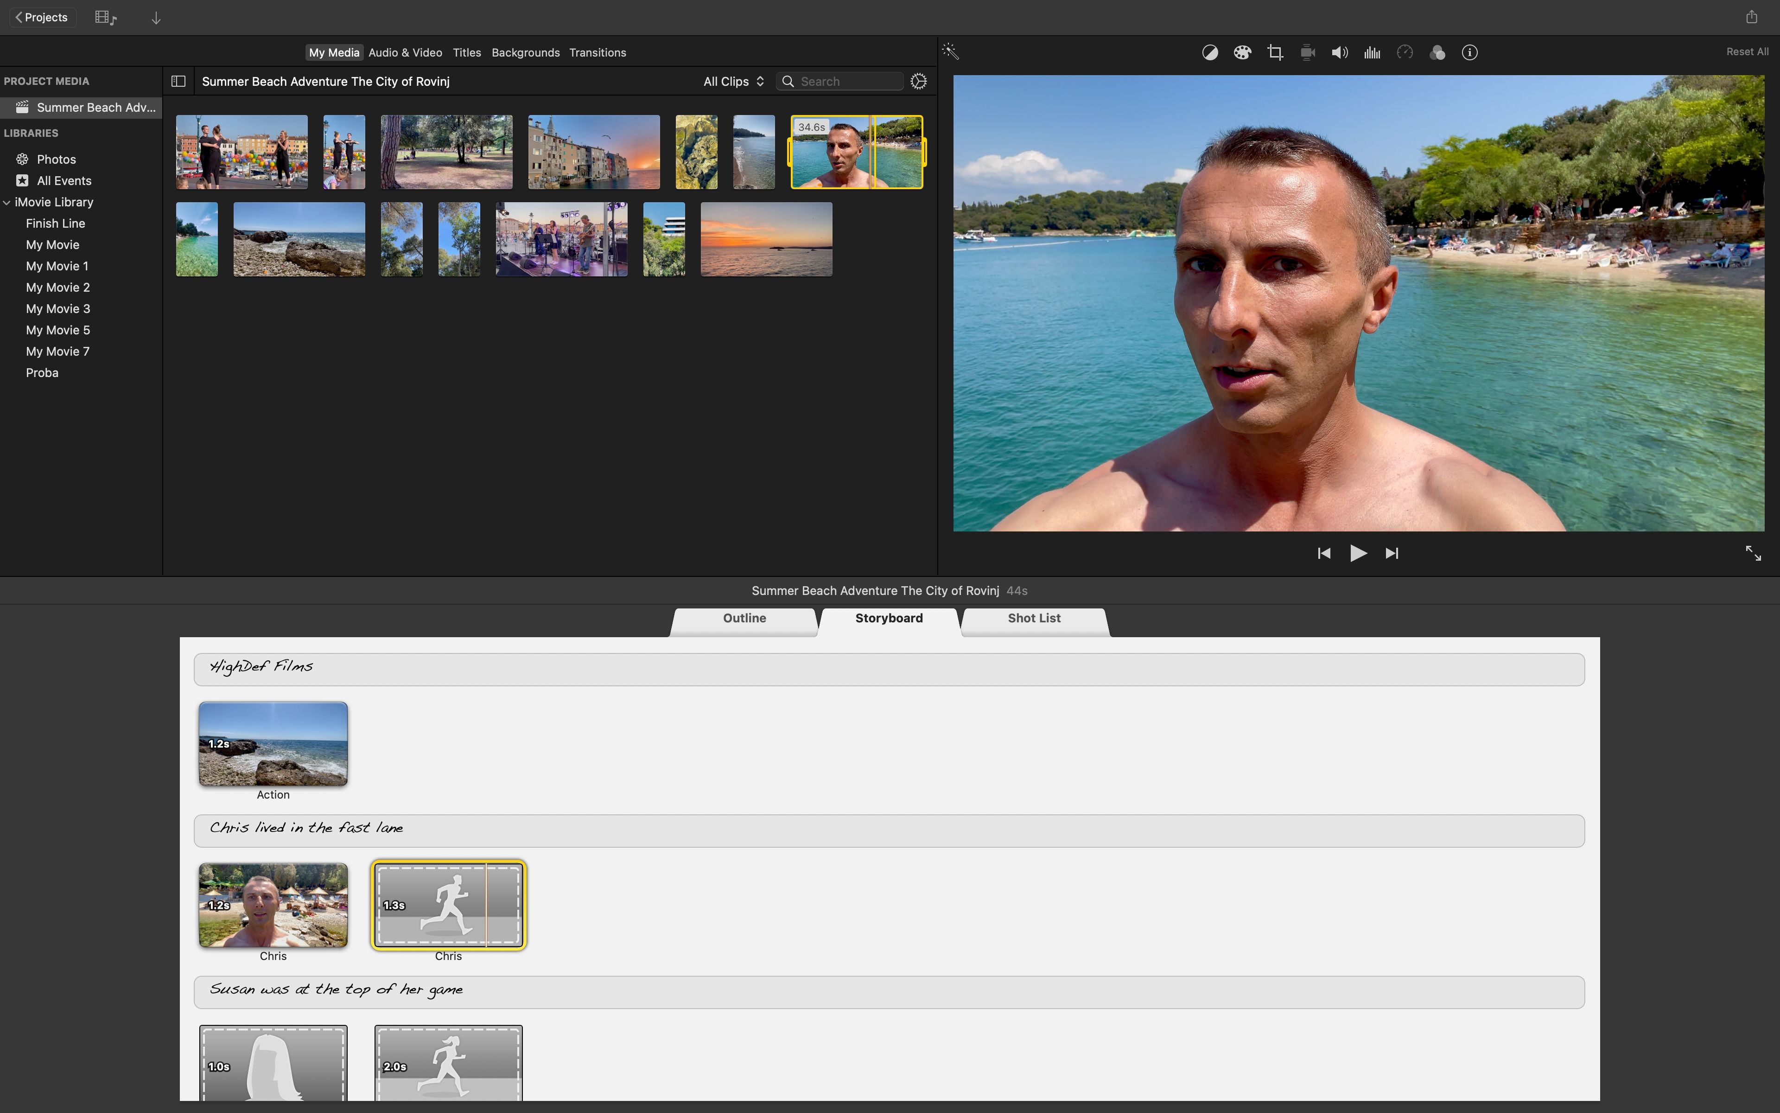The width and height of the screenshot is (1780, 1113).
Task: Go back to Projects
Action: pos(42,18)
